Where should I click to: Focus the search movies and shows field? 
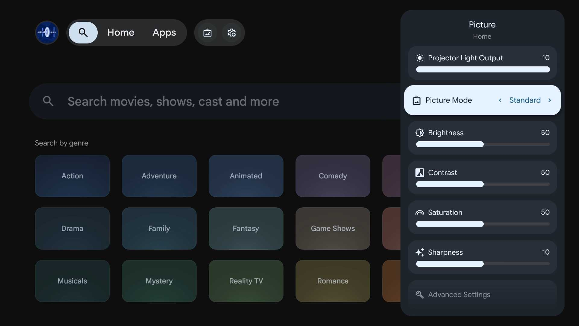coord(215,101)
